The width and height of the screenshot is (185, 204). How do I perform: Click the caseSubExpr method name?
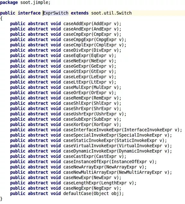(x=77, y=119)
